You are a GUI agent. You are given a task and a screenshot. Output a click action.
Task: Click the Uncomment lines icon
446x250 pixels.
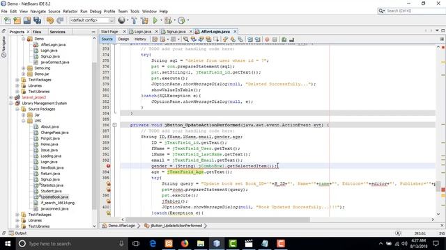coord(291,40)
